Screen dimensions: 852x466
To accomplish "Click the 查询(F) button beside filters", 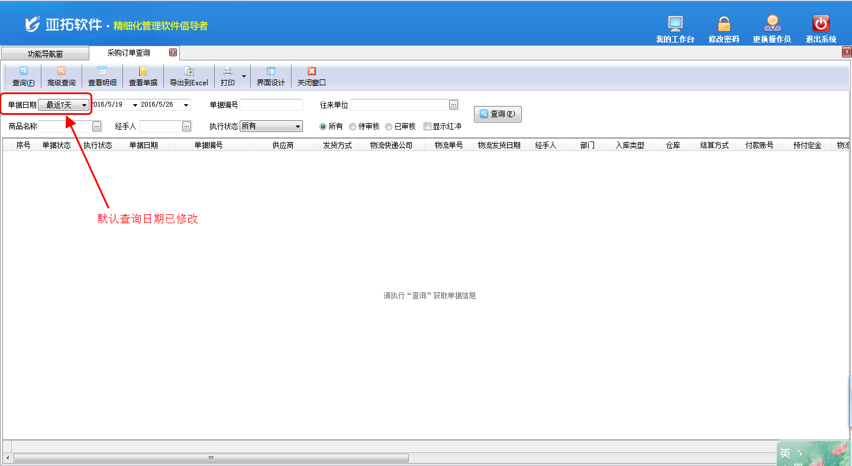I will [x=498, y=114].
